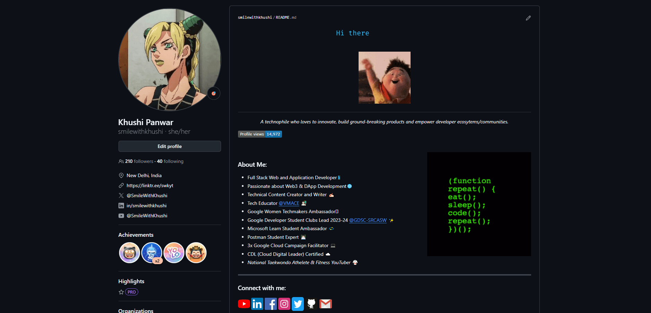
Task: Visit the @VMACE mention link
Action: pyautogui.click(x=289, y=203)
